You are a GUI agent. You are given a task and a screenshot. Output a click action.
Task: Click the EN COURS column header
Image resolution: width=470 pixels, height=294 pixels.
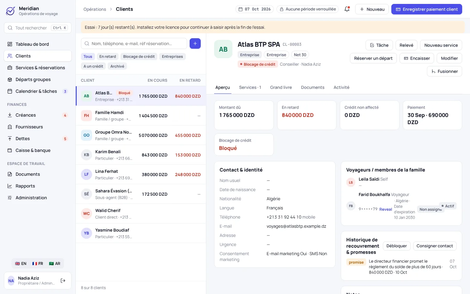157,80
